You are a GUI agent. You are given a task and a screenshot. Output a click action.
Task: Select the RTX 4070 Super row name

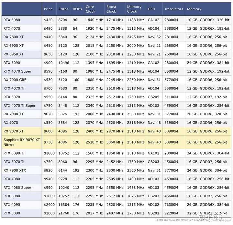(x=17, y=71)
